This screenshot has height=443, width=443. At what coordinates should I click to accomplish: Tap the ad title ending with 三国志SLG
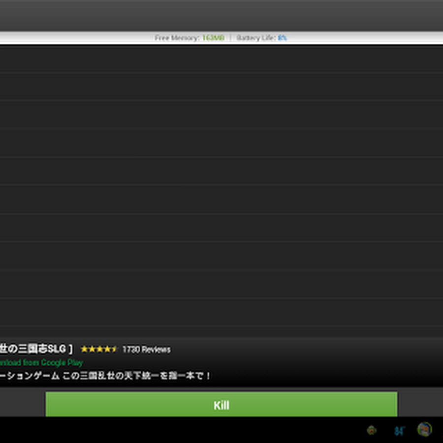pyautogui.click(x=36, y=349)
